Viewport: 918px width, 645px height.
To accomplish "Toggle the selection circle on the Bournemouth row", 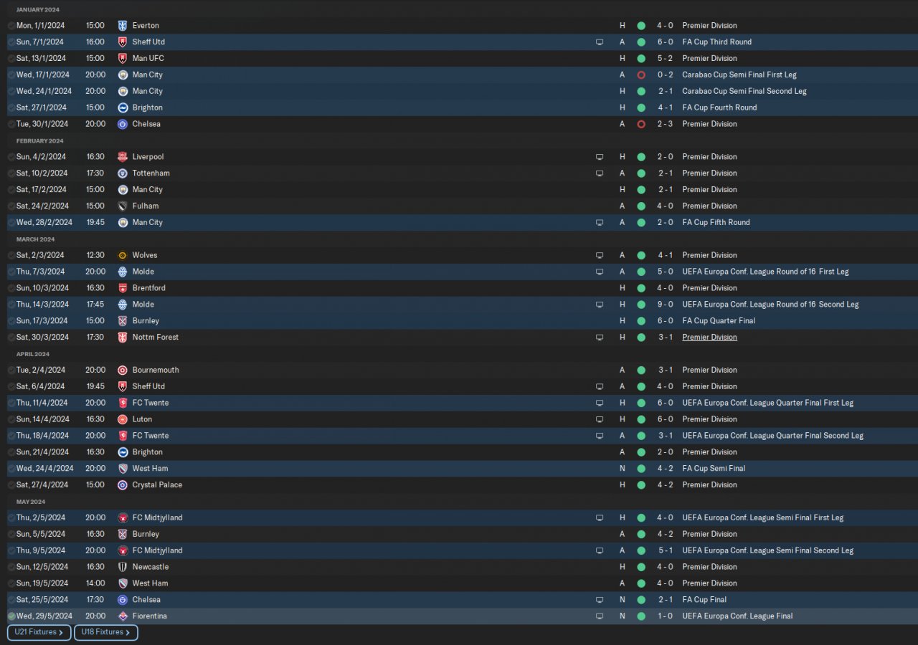I will click(x=11, y=371).
